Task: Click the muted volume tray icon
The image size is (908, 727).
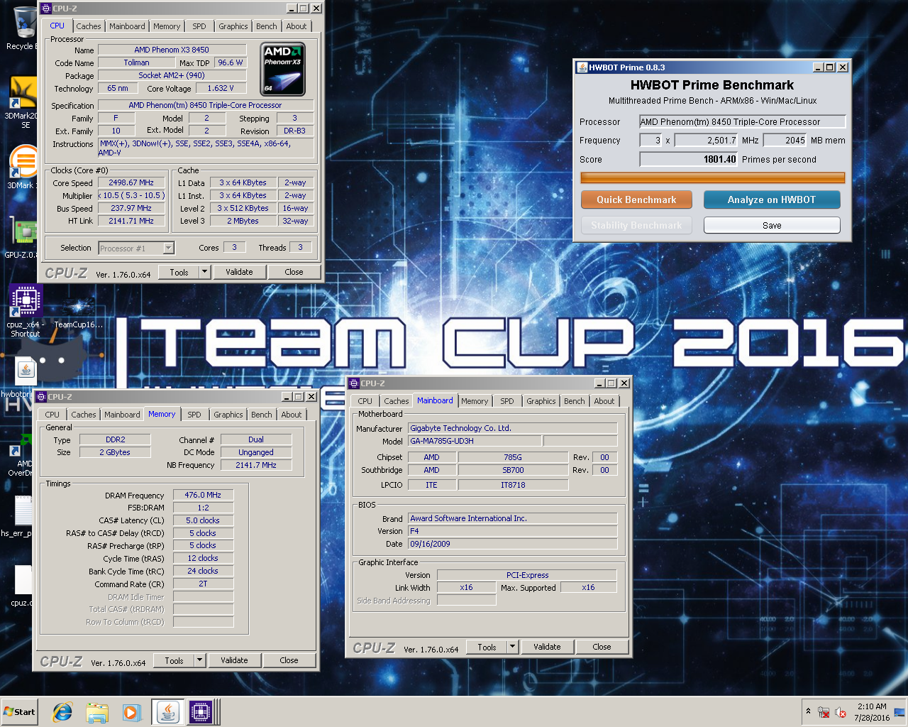Action: click(841, 712)
